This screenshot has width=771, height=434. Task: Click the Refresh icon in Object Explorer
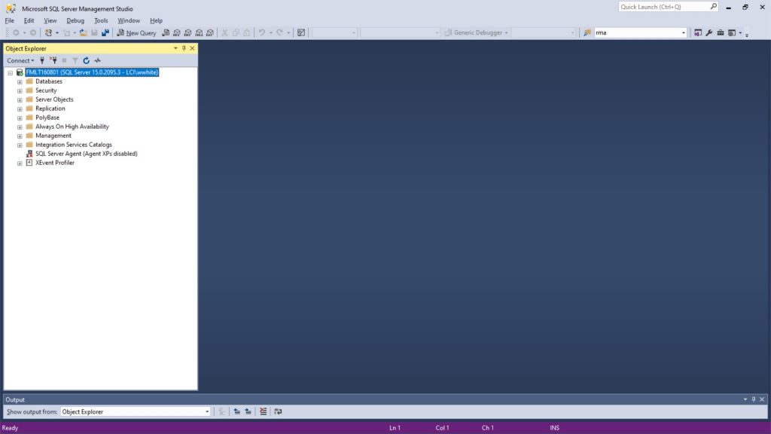[86, 60]
